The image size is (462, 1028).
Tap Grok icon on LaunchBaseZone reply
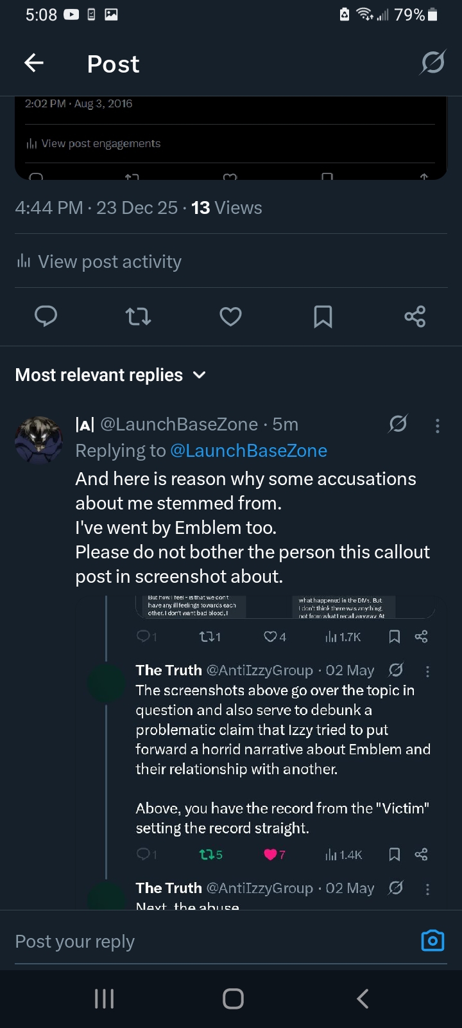pyautogui.click(x=398, y=424)
